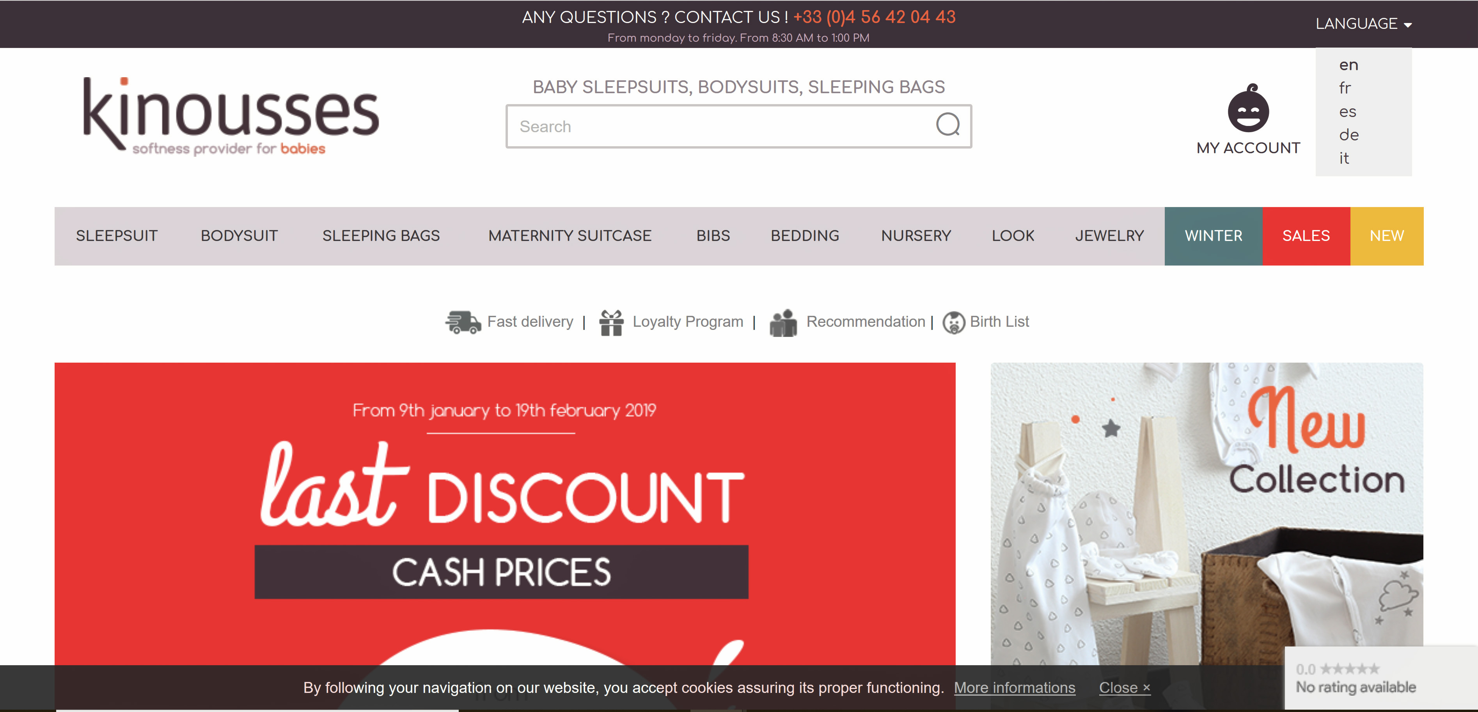Expand the LANGUAGE dropdown
This screenshot has height=712, width=1478.
pos(1363,23)
